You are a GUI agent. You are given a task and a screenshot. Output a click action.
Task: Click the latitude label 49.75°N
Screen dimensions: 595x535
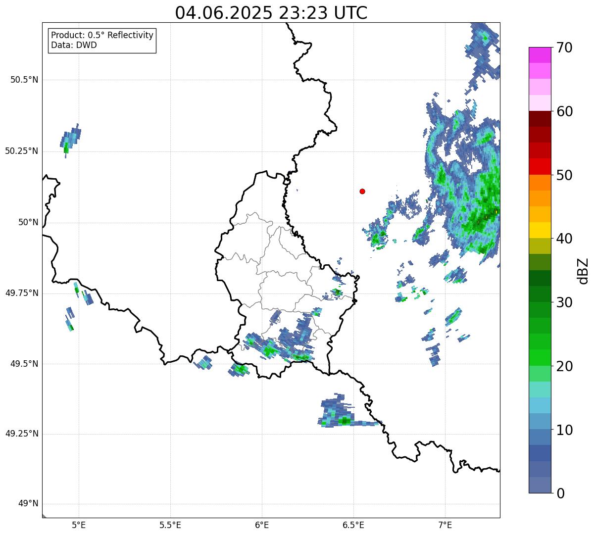click(x=21, y=293)
